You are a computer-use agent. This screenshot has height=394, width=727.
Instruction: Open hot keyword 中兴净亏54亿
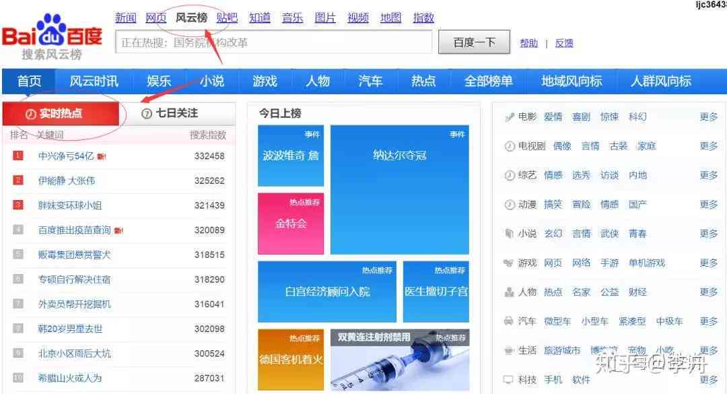point(66,156)
